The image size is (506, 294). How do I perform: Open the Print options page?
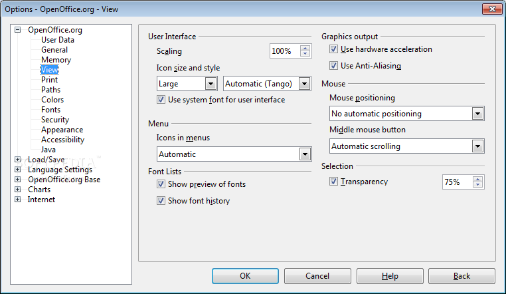[49, 80]
